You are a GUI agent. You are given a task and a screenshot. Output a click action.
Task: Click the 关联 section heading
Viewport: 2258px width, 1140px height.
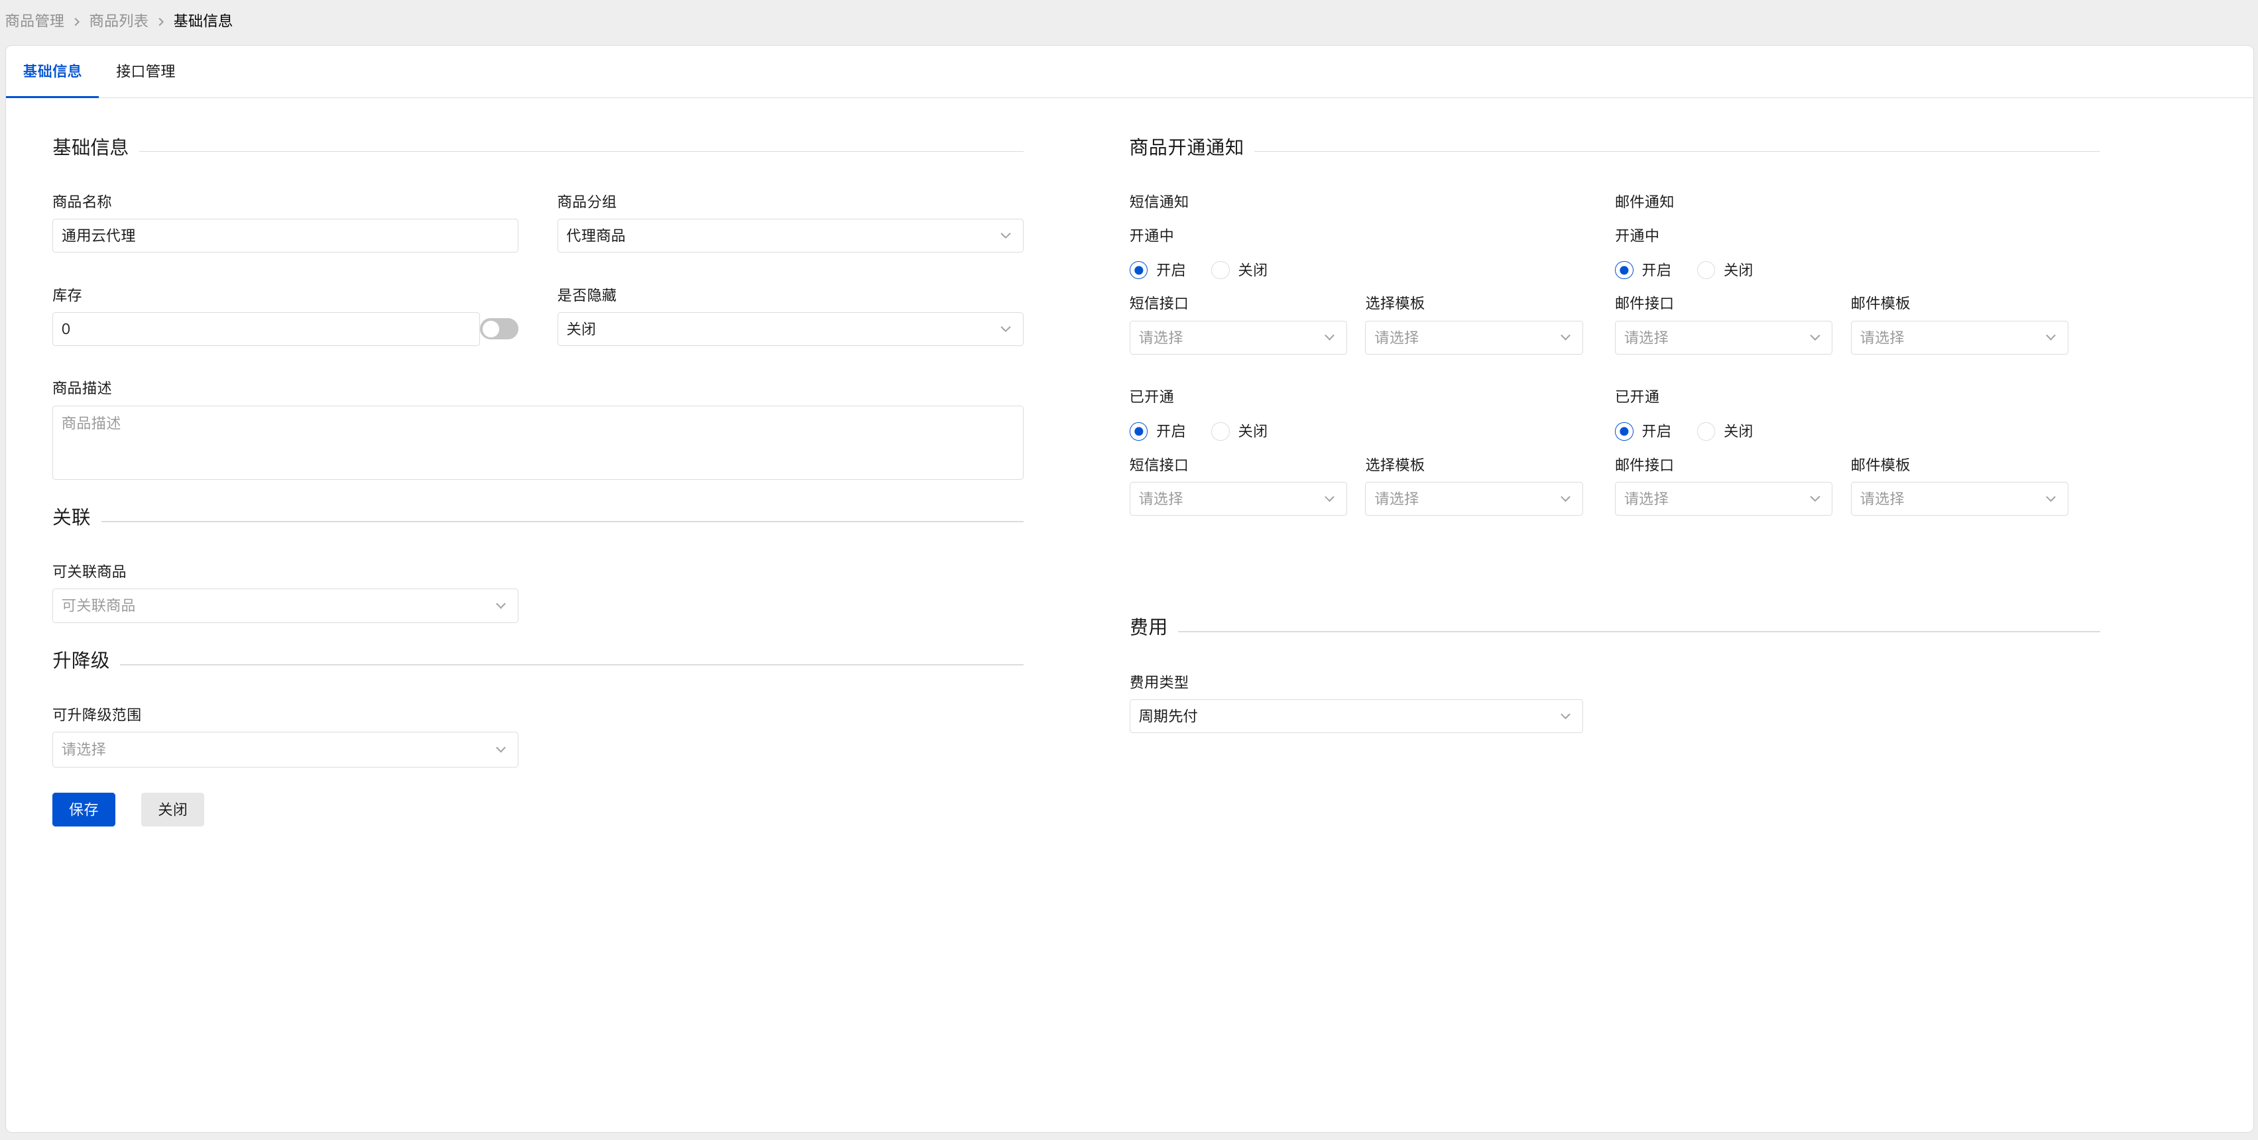[x=71, y=517]
